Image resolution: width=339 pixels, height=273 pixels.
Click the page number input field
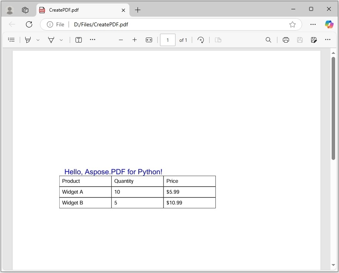167,39
